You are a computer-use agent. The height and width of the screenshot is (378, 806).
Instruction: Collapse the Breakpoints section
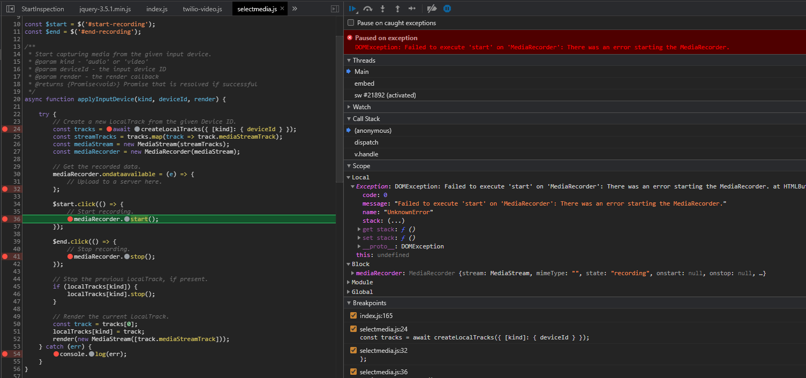point(349,303)
